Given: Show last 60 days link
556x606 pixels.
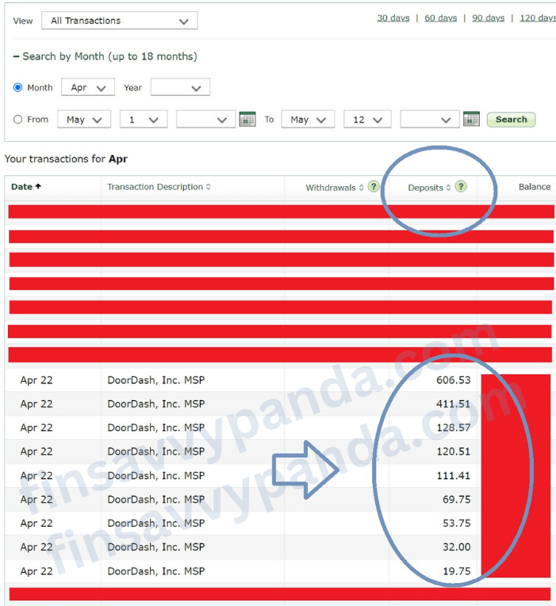Looking at the screenshot, I should 441,17.
